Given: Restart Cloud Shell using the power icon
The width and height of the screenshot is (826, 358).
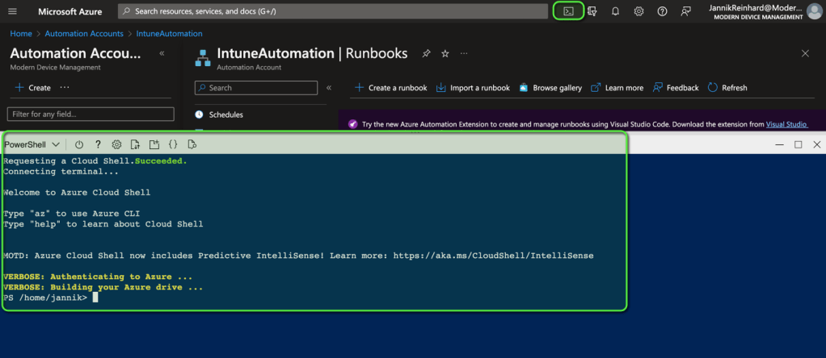Looking at the screenshot, I should [x=79, y=144].
